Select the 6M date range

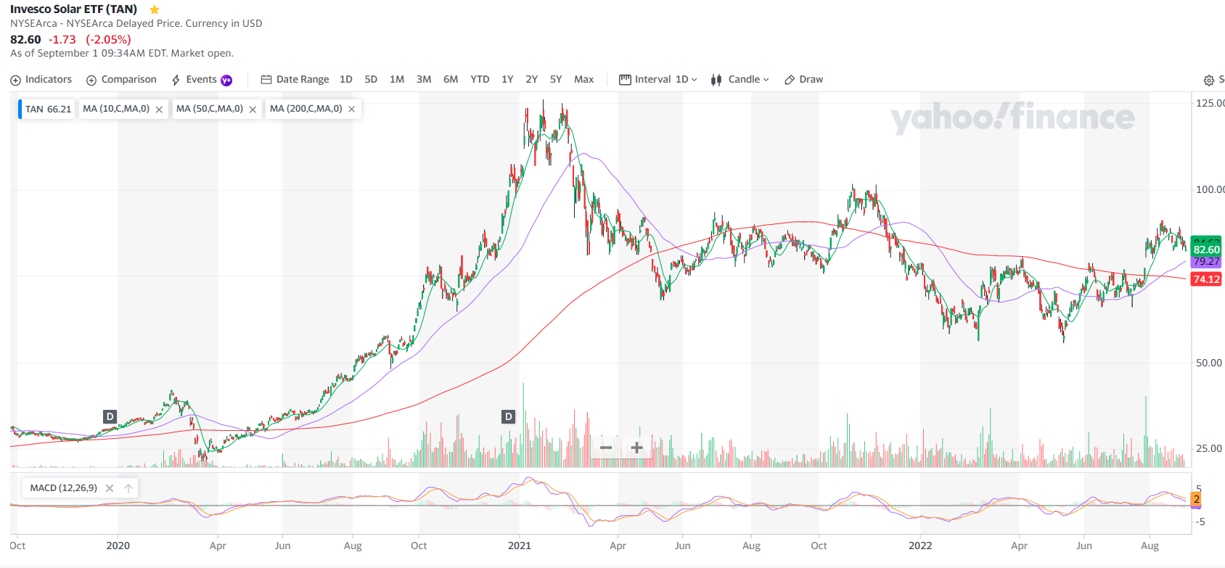[x=451, y=80]
